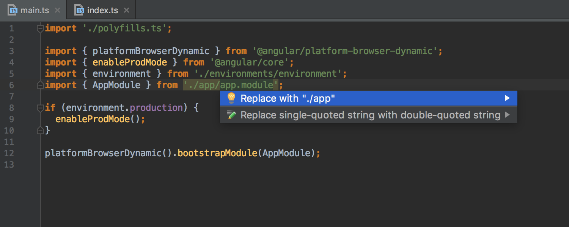Click enableProdMode in the line 4 import
Image resolution: width=569 pixels, height=227 pixels.
130,62
